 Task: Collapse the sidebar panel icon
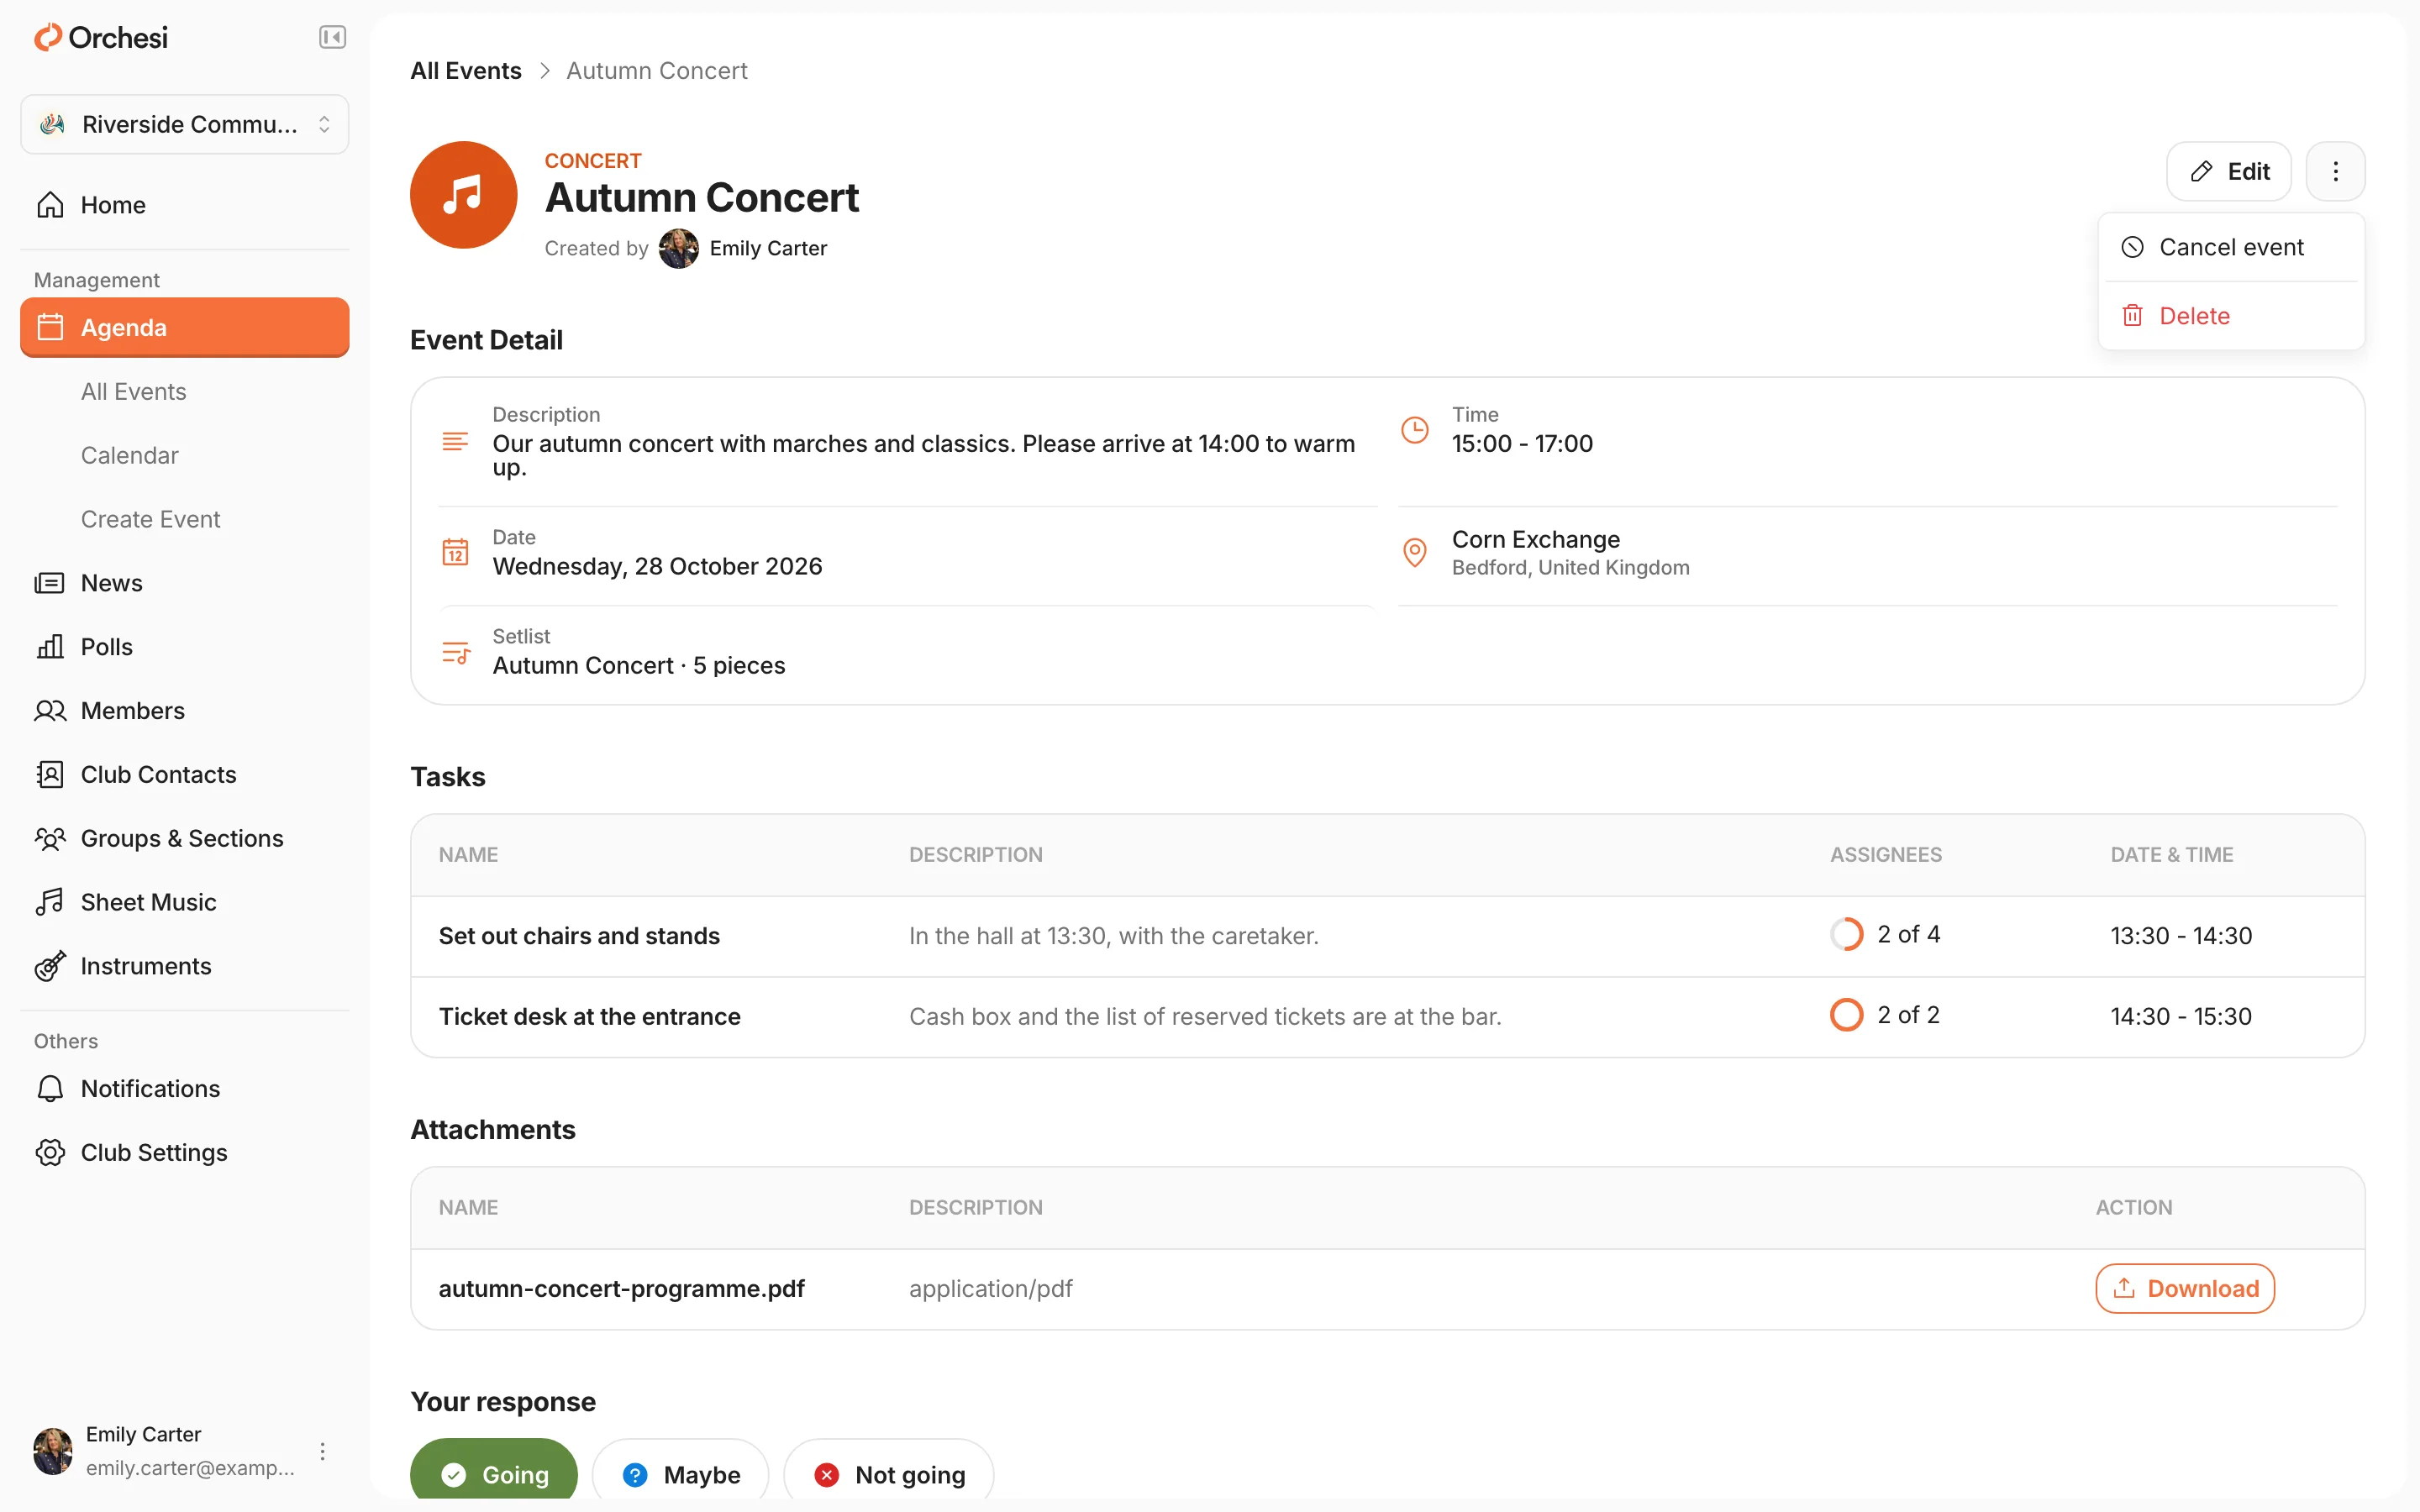click(x=332, y=37)
